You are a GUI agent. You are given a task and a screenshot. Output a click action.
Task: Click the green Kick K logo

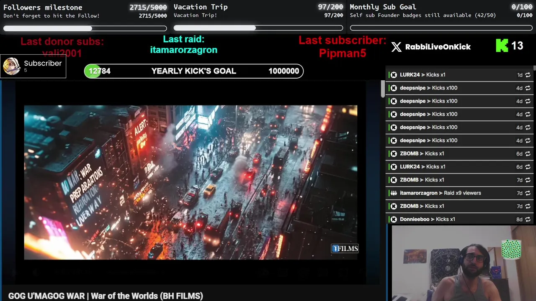click(502, 46)
